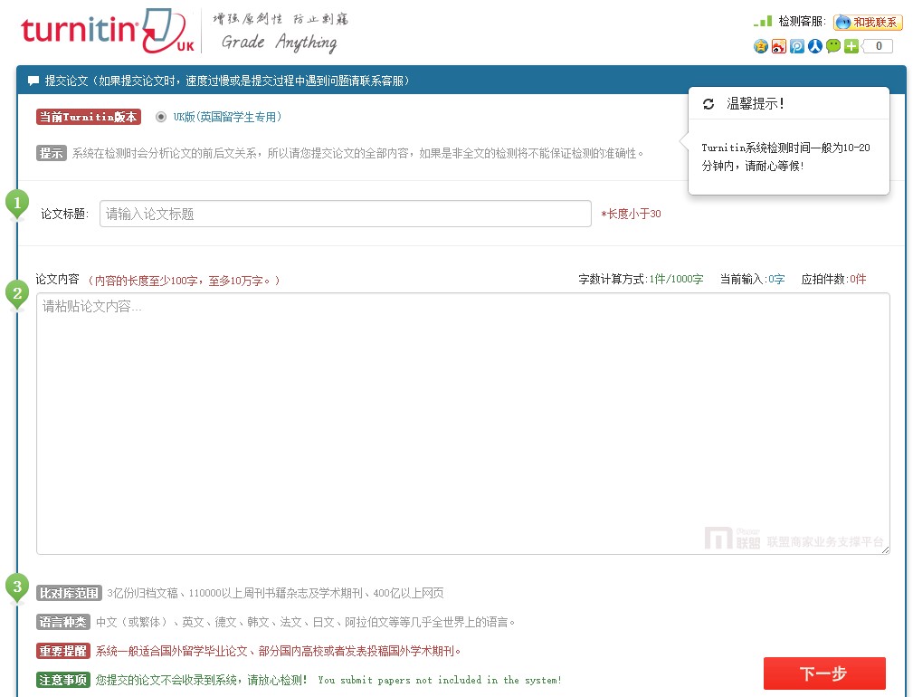This screenshot has width=913, height=697.
Task: Click the 当前Turnitin版本 red badge
Action: pyautogui.click(x=89, y=117)
